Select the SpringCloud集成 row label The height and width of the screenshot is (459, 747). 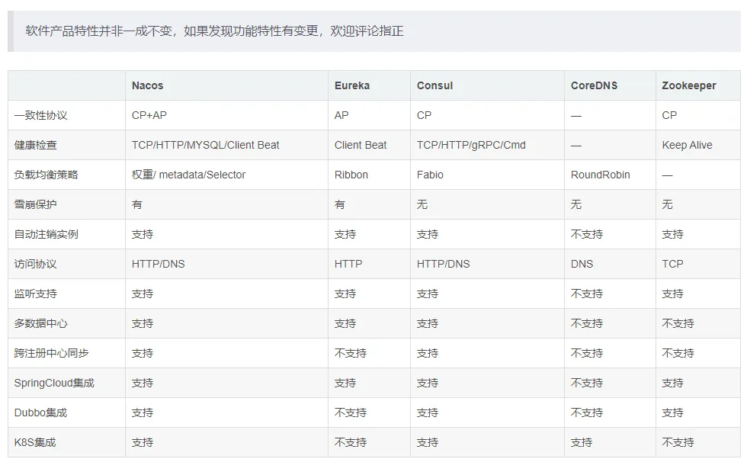[54, 384]
